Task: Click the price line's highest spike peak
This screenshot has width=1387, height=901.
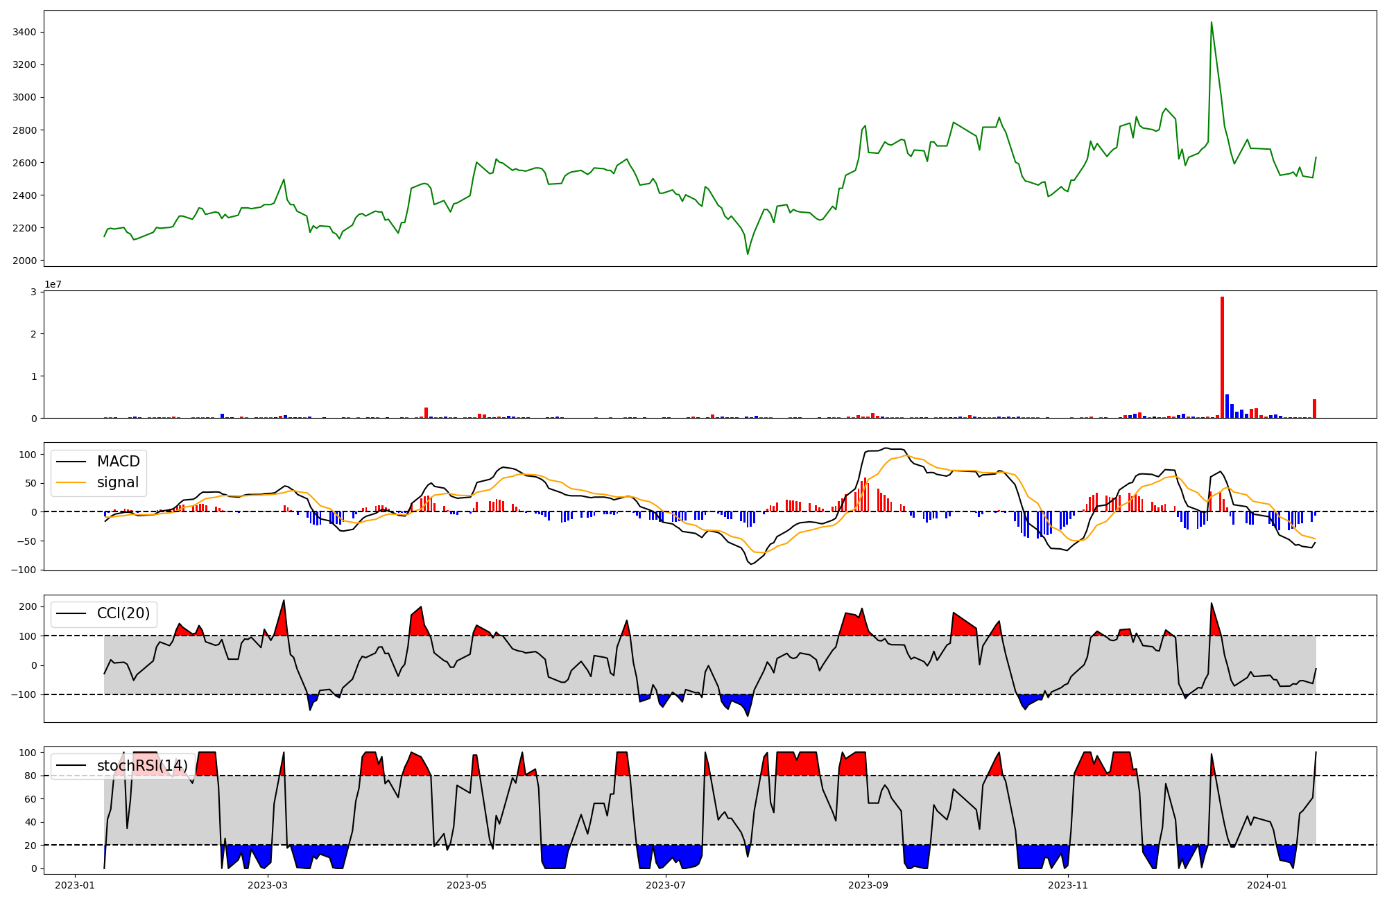Action: [x=1211, y=22]
